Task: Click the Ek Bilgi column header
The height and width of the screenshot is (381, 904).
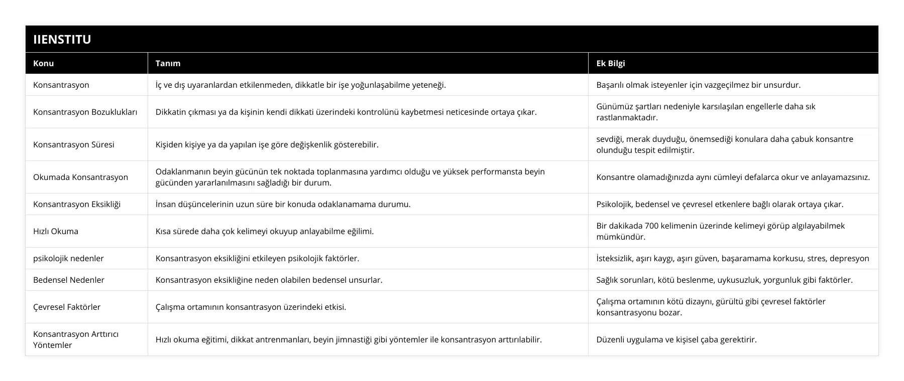Action: (x=610, y=63)
